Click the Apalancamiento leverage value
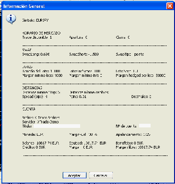This screenshot has height=184, width=175. 133,134
